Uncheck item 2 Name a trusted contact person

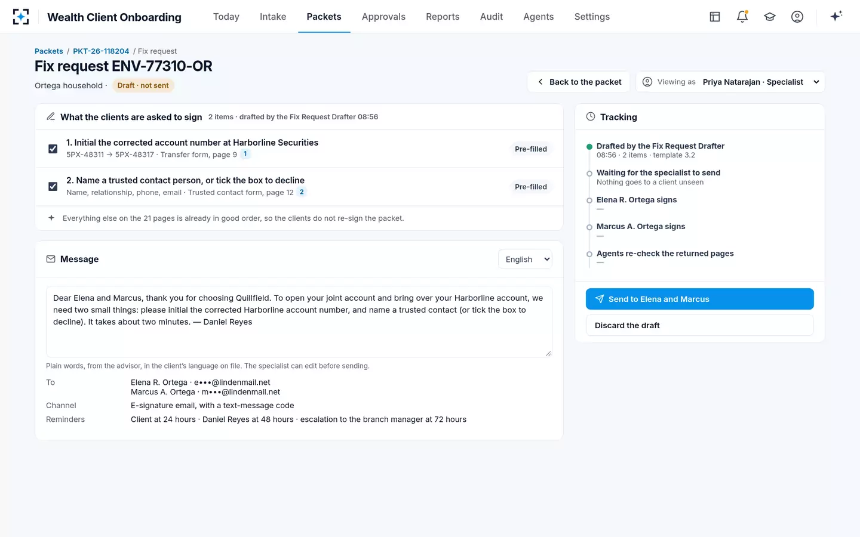[53, 186]
